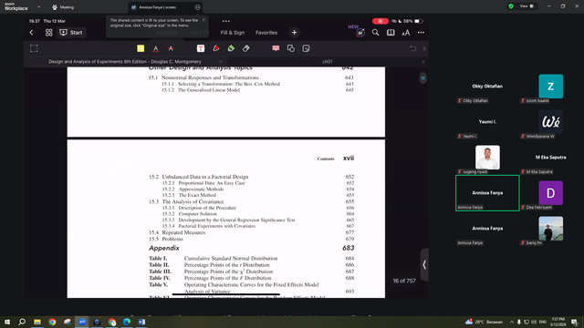Select Okky Oktafian participant tile
The image size is (584, 328).
click(487, 87)
